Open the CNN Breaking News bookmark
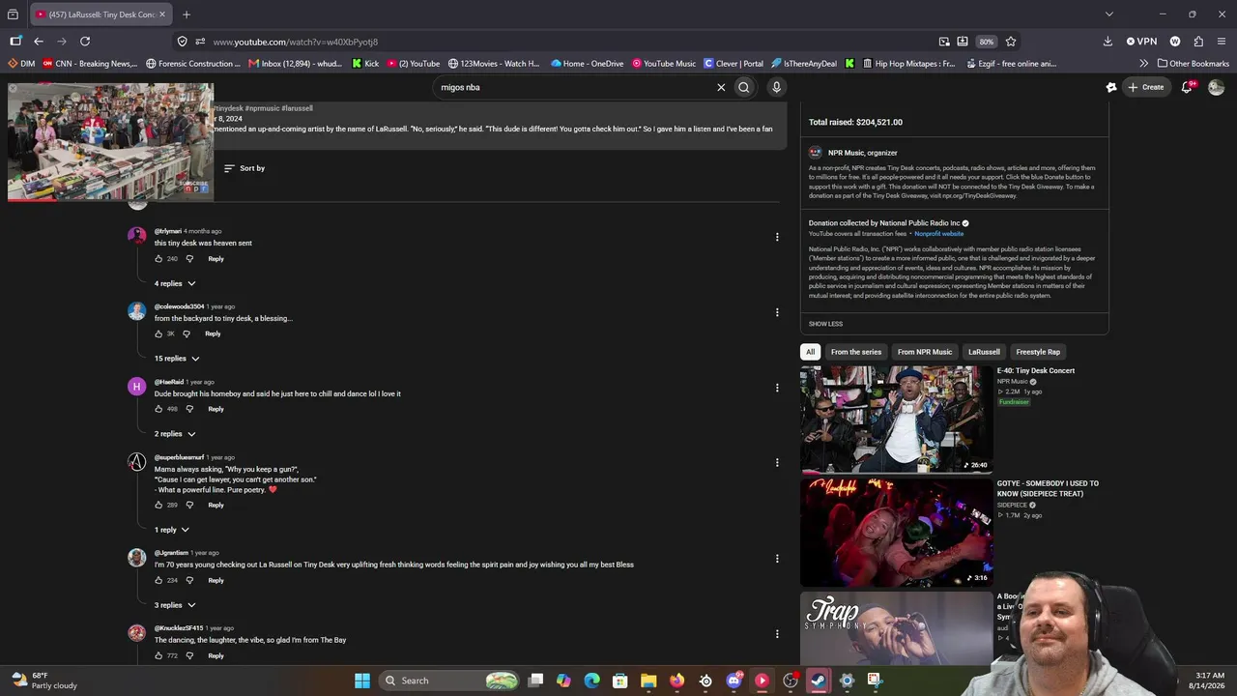The image size is (1237, 696). pyautogui.click(x=90, y=64)
